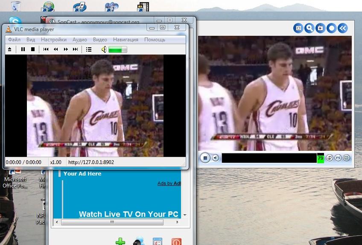This screenshot has width=362, height=245.
Task: Open the Помощь menu in VLC
Action: (x=155, y=40)
